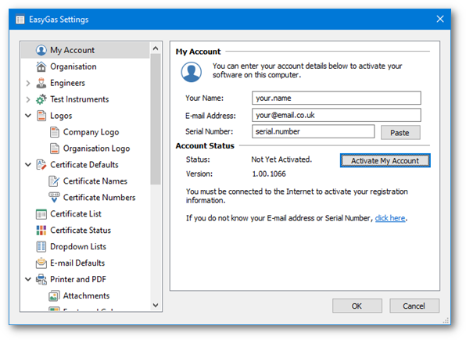The width and height of the screenshot is (466, 340).
Task: Click the E-mail Defaults envelope icon
Action: point(41,263)
